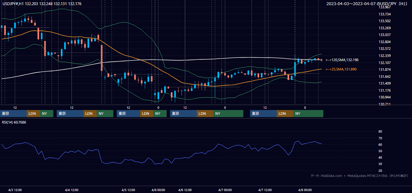Screen dimensions: 412x193
Task: Click price axis label 131.642
Action: coord(384,77)
